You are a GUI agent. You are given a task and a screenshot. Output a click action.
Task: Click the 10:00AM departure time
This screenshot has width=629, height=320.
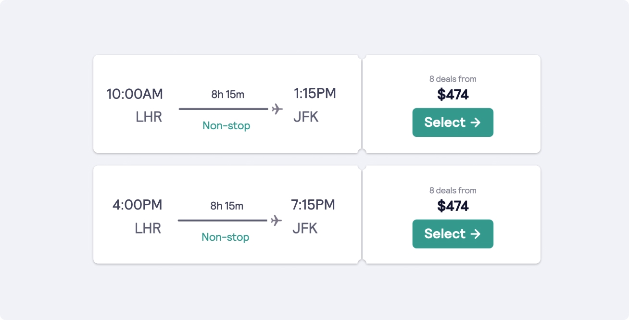coord(135,94)
